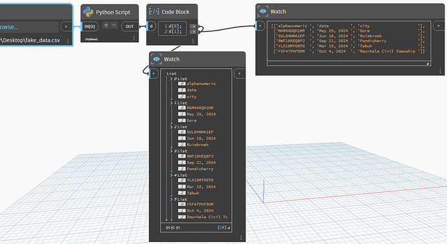Click the output port arrow of the lower Watch node
Screen dimensions: 447x244
pyautogui.click(x=240, y=73)
